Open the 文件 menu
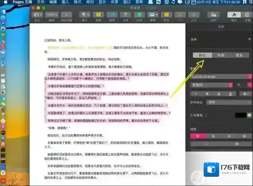253x186 pixels. tap(41, 2)
